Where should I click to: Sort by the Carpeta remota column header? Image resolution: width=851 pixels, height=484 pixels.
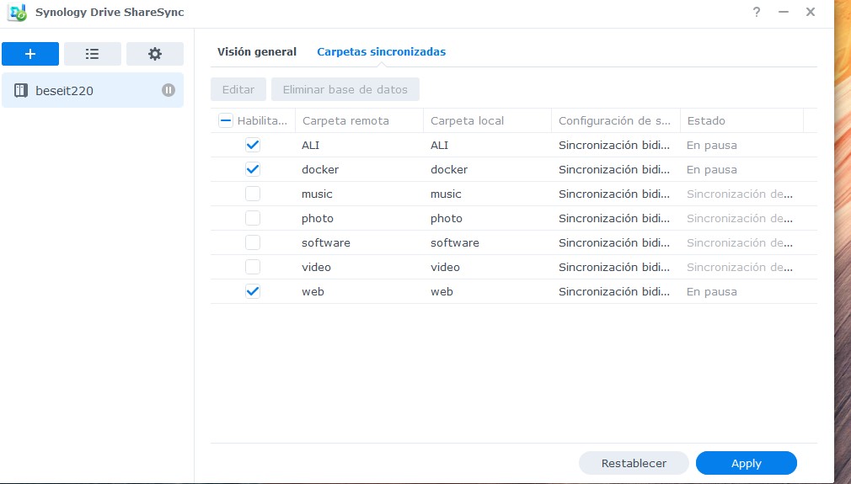[x=345, y=120]
